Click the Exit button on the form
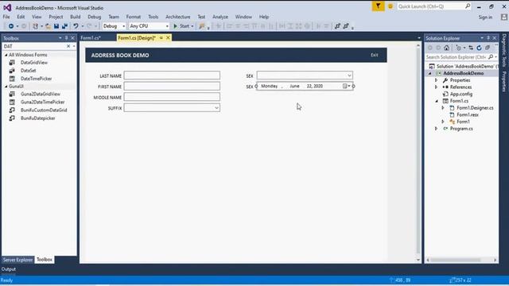 pos(375,55)
